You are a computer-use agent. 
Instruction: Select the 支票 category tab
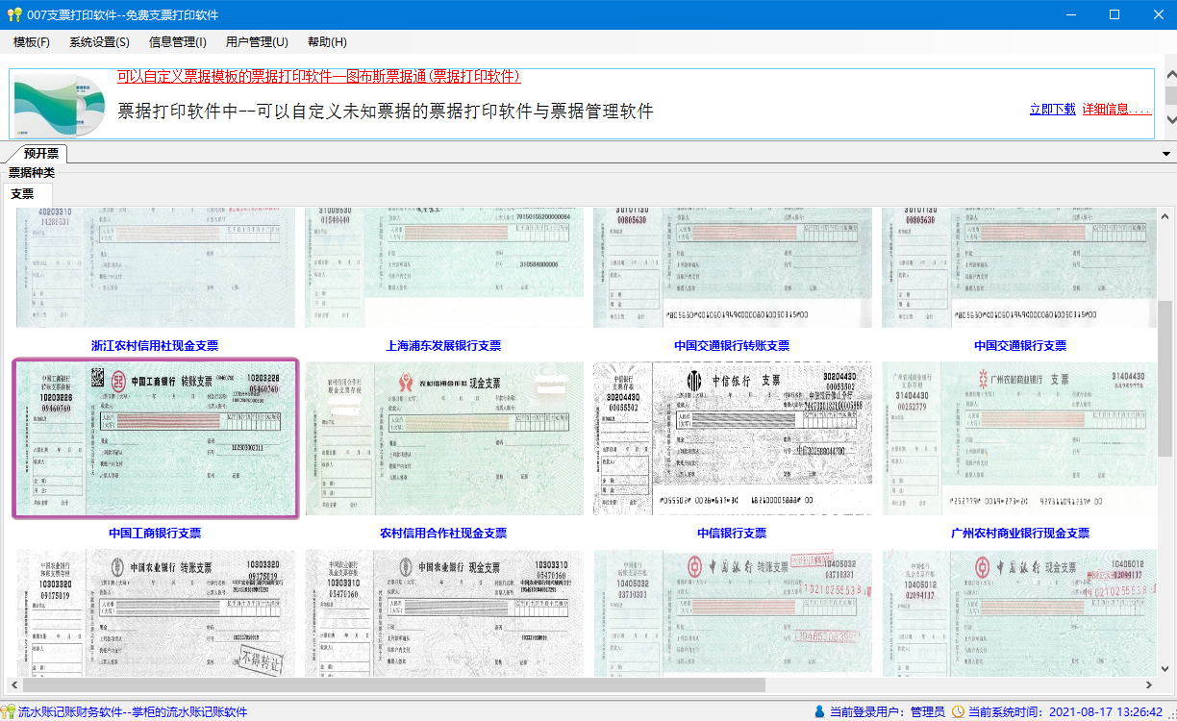coord(23,192)
